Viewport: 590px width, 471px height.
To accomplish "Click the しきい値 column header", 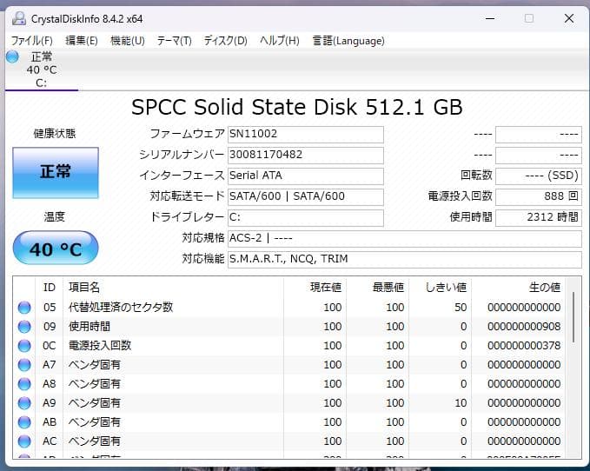I will [x=441, y=288].
